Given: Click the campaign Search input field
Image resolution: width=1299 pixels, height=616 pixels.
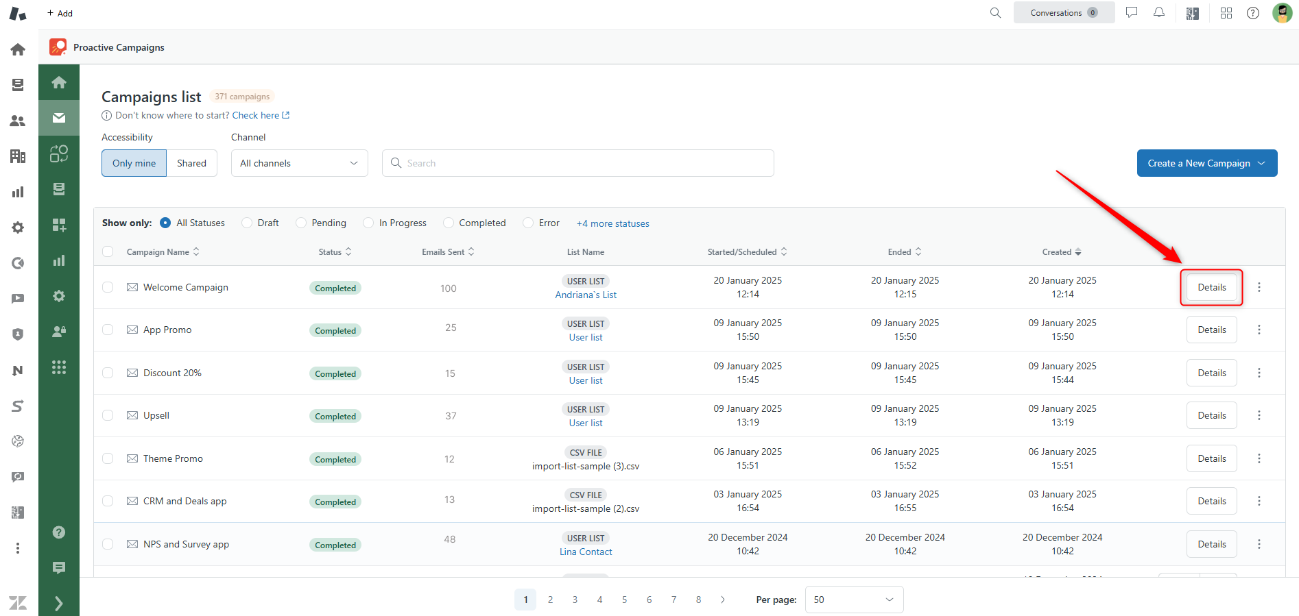Looking at the screenshot, I should 578,163.
